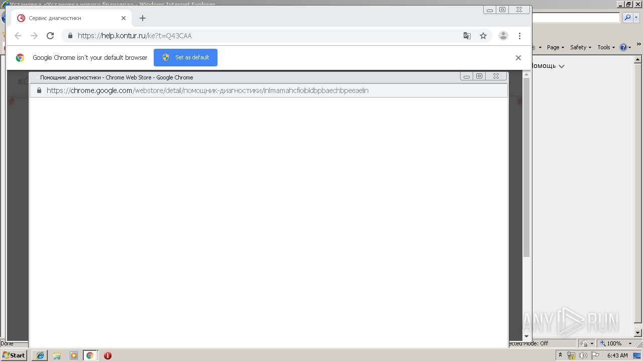The height and width of the screenshot is (362, 643).
Task: Close the Chrome Web Store popup window
Action: point(496,76)
